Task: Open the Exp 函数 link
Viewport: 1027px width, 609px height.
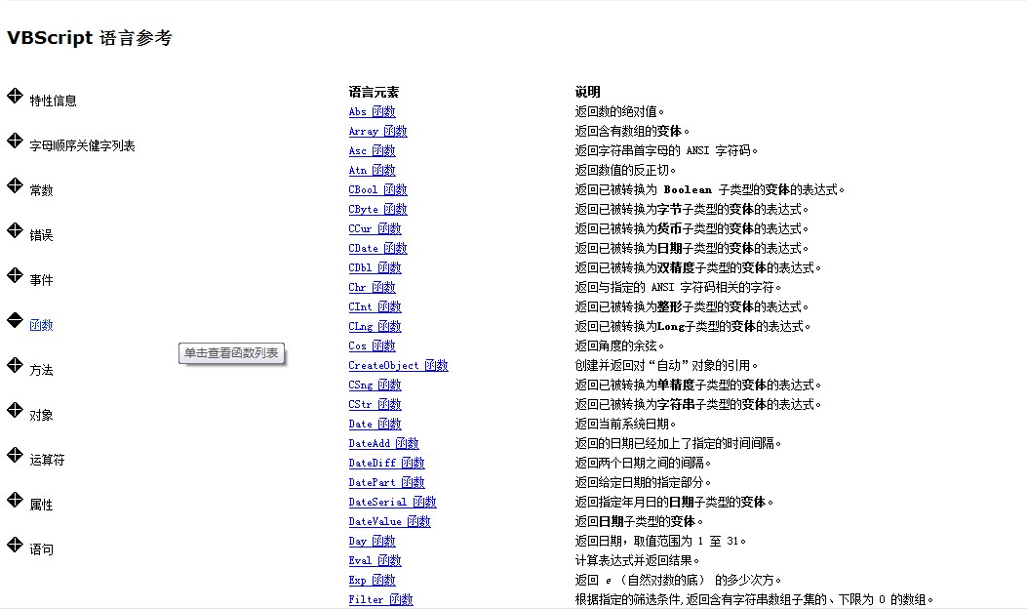Action: coord(372,580)
